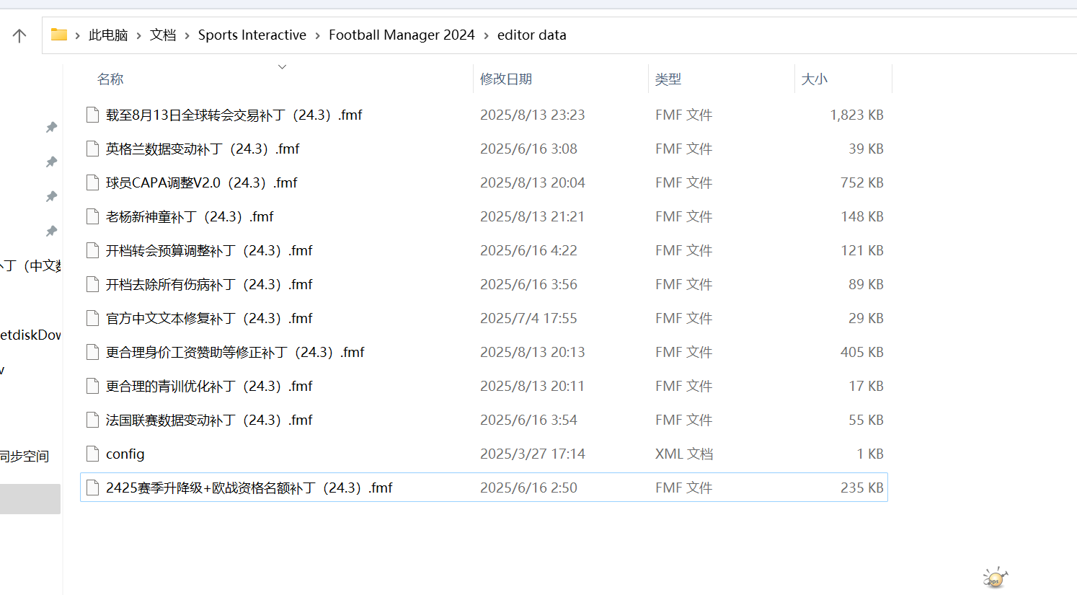Image resolution: width=1077 pixels, height=595 pixels.
Task: Select the file icon for 法国联赛数据变动补丁
Action: 92,420
